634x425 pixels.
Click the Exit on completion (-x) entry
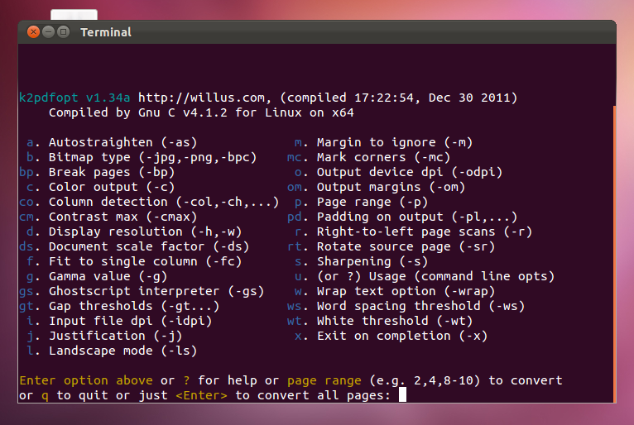pyautogui.click(x=391, y=336)
